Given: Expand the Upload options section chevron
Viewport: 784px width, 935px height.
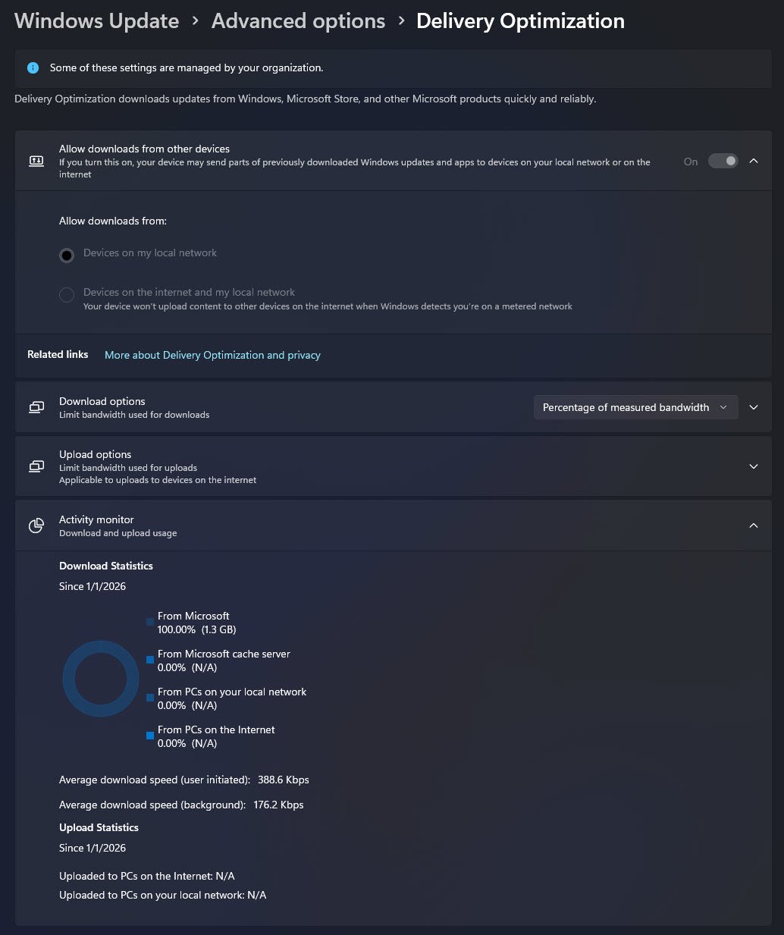Looking at the screenshot, I should click(754, 466).
